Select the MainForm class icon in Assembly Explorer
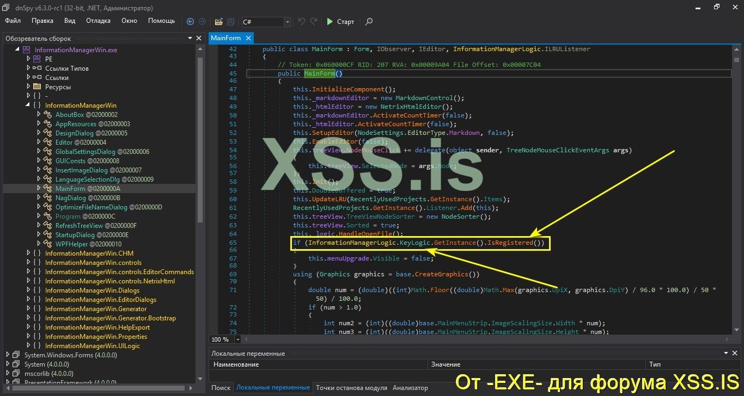Screen dimensions: 744x396 click(x=48, y=188)
